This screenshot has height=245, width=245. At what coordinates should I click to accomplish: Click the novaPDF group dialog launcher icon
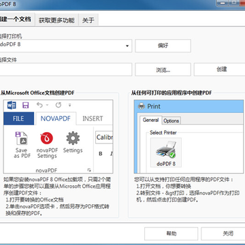(x=89, y=170)
